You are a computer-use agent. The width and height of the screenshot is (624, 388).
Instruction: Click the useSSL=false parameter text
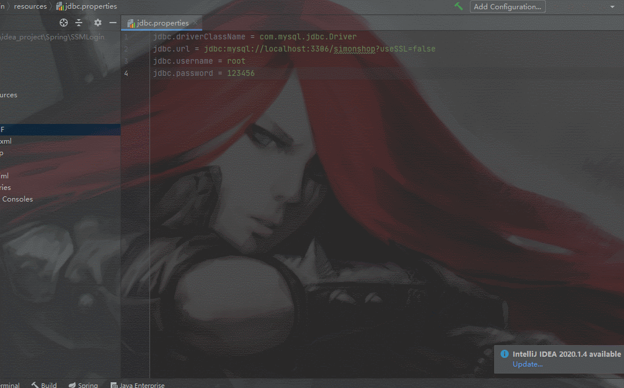407,49
